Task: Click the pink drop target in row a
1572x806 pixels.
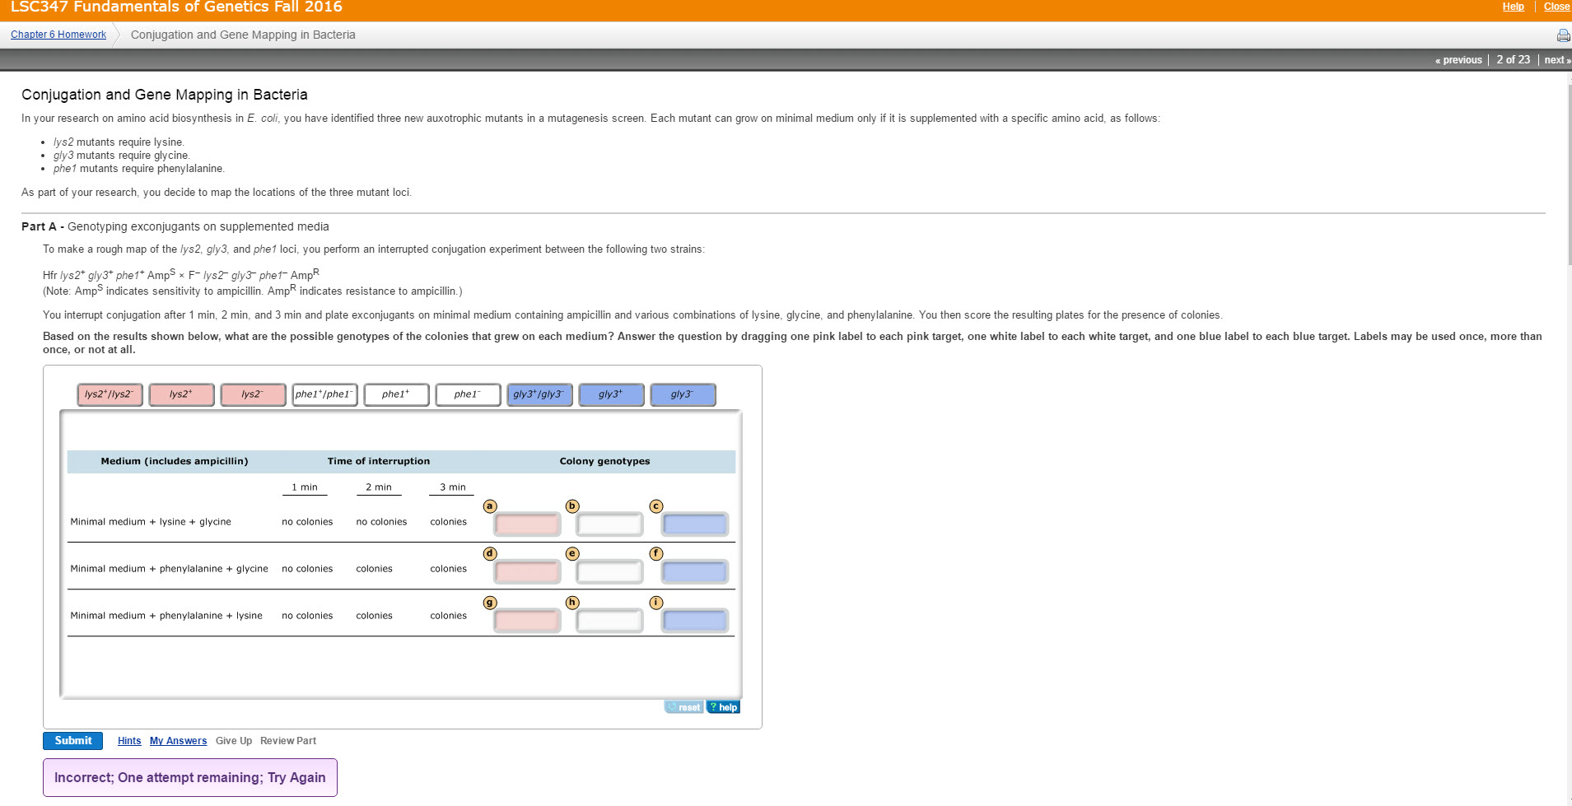Action: (527, 524)
